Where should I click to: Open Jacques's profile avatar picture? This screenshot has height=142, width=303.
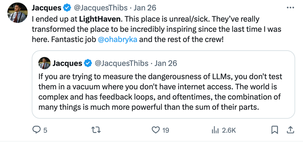point(18,13)
